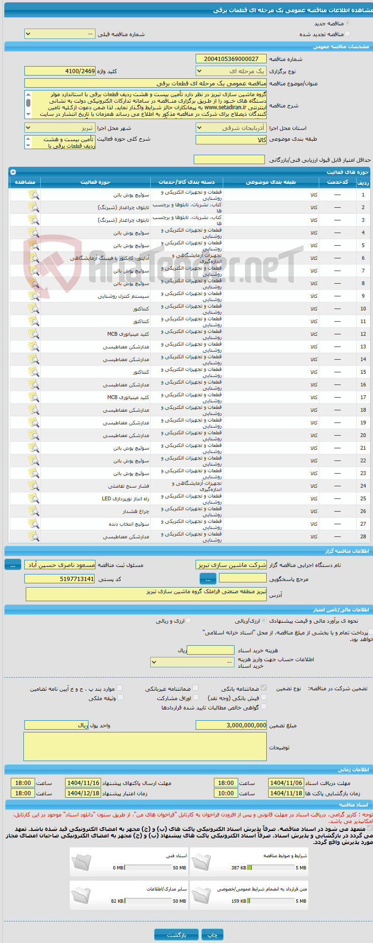Open view icon for row 15
Viewport: 373px width, 943px height.
tap(34, 372)
